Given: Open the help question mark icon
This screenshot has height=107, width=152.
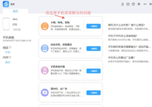Looking at the screenshot, I should (x=133, y=4).
